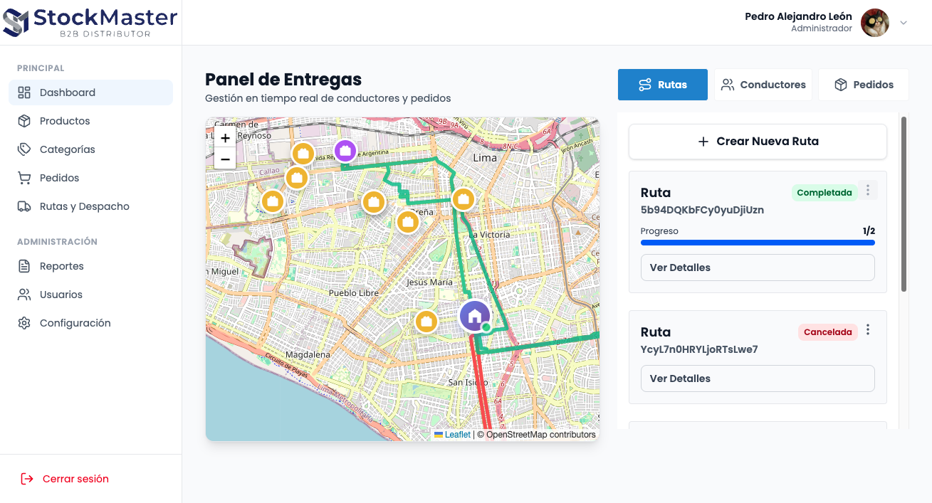
Task: Open the Pedidos panel tab
Action: click(863, 84)
